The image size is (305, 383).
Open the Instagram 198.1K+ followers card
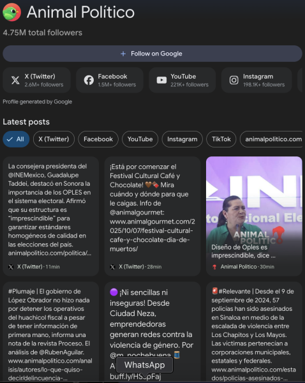257,80
